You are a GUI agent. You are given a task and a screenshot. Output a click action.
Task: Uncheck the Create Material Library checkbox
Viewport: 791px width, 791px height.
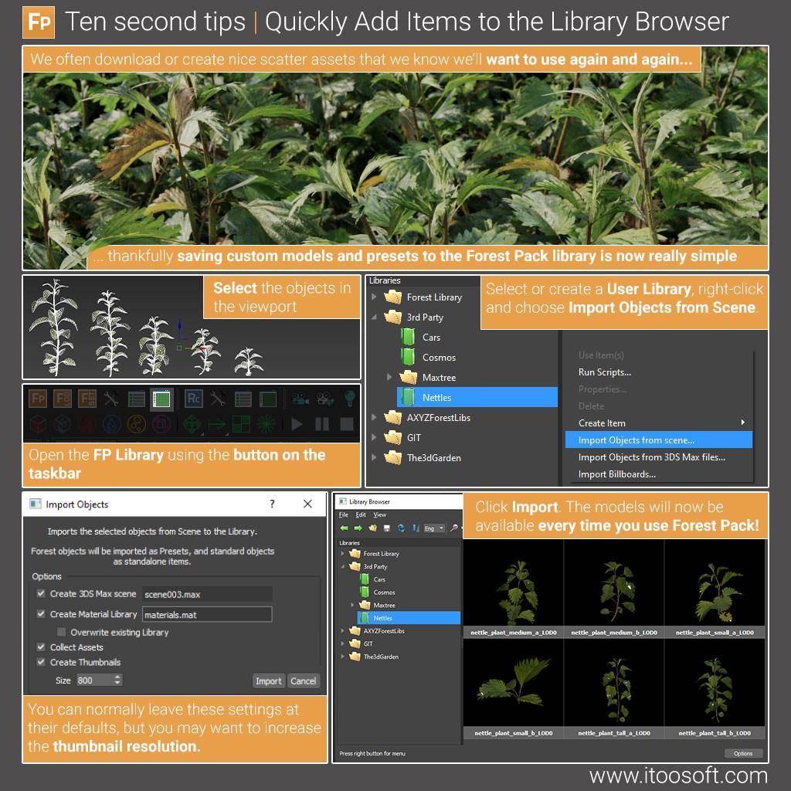click(x=41, y=613)
